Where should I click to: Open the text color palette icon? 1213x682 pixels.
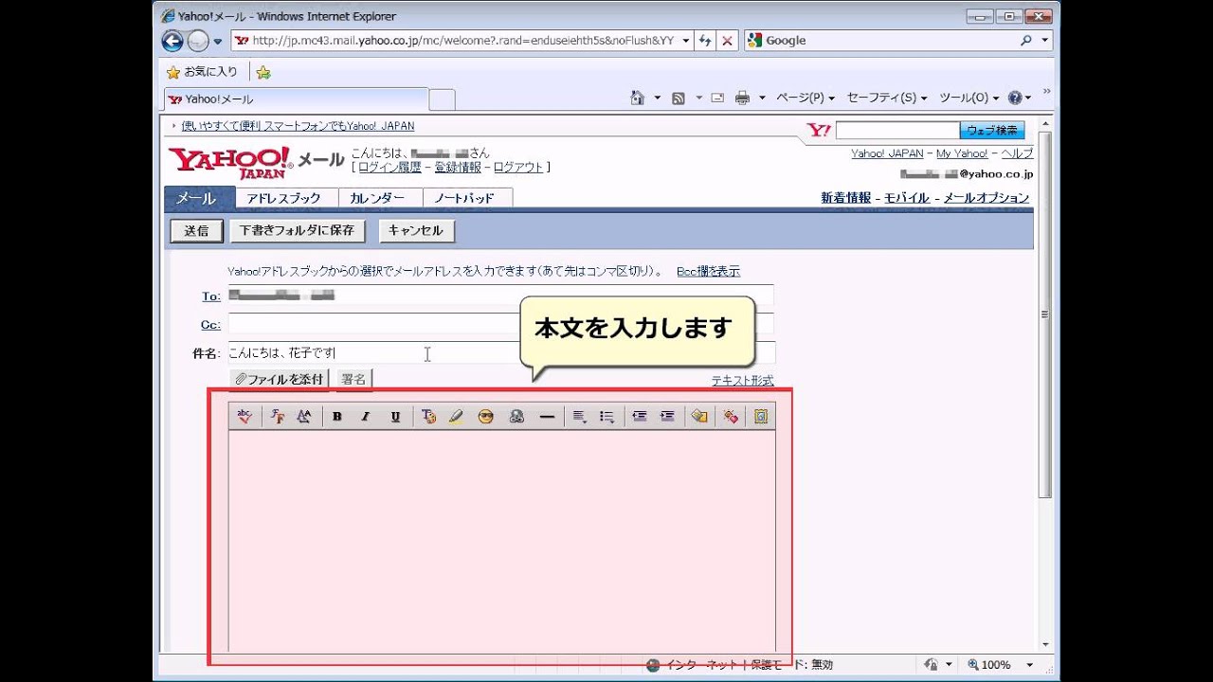point(428,416)
